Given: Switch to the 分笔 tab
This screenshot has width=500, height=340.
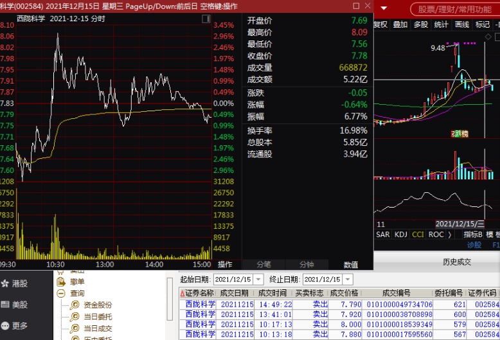Looking at the screenshot, I should (x=263, y=264).
